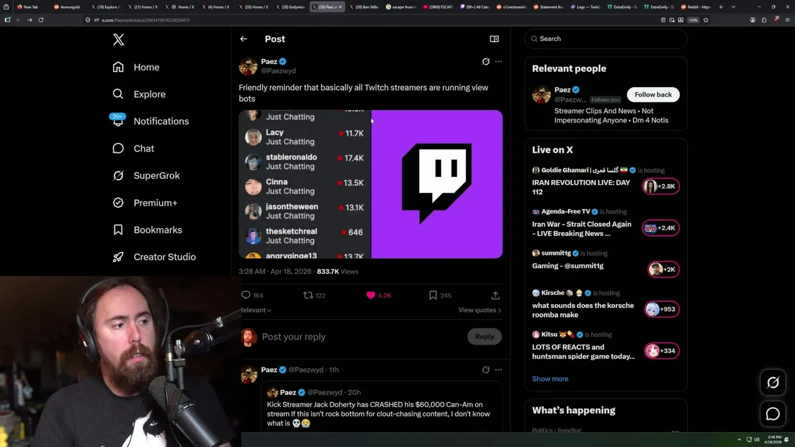
Task: Join the +2.8K listeners pill
Action: click(x=661, y=186)
